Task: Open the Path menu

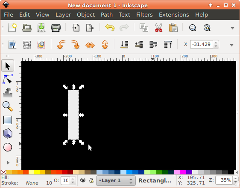Action: pyautogui.click(x=107, y=15)
